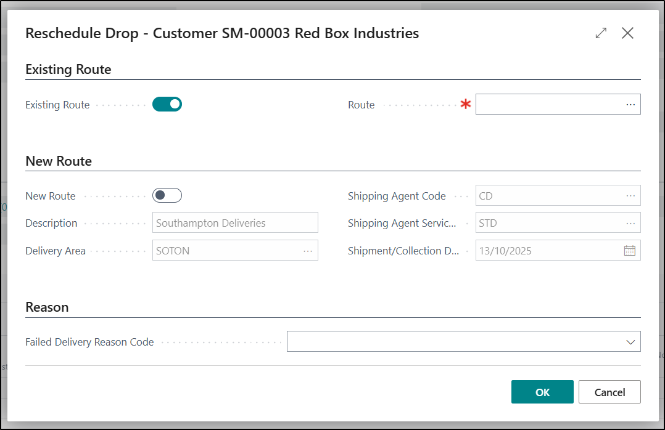Screen dimensions: 665x430
Task: Expand the dialog to full screen
Action: tap(601, 33)
